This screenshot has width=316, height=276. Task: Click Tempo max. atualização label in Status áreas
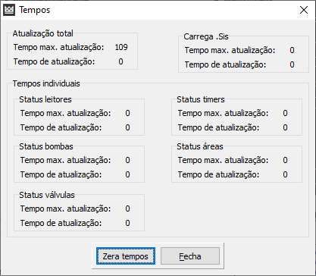[x=223, y=160]
